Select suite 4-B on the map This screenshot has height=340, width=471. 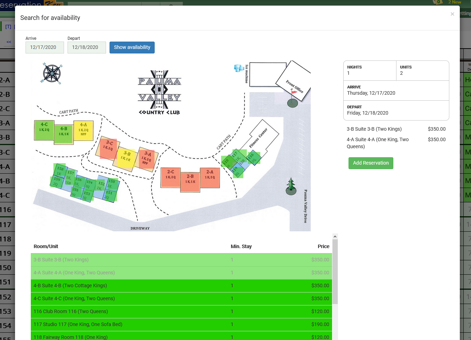[64, 135]
